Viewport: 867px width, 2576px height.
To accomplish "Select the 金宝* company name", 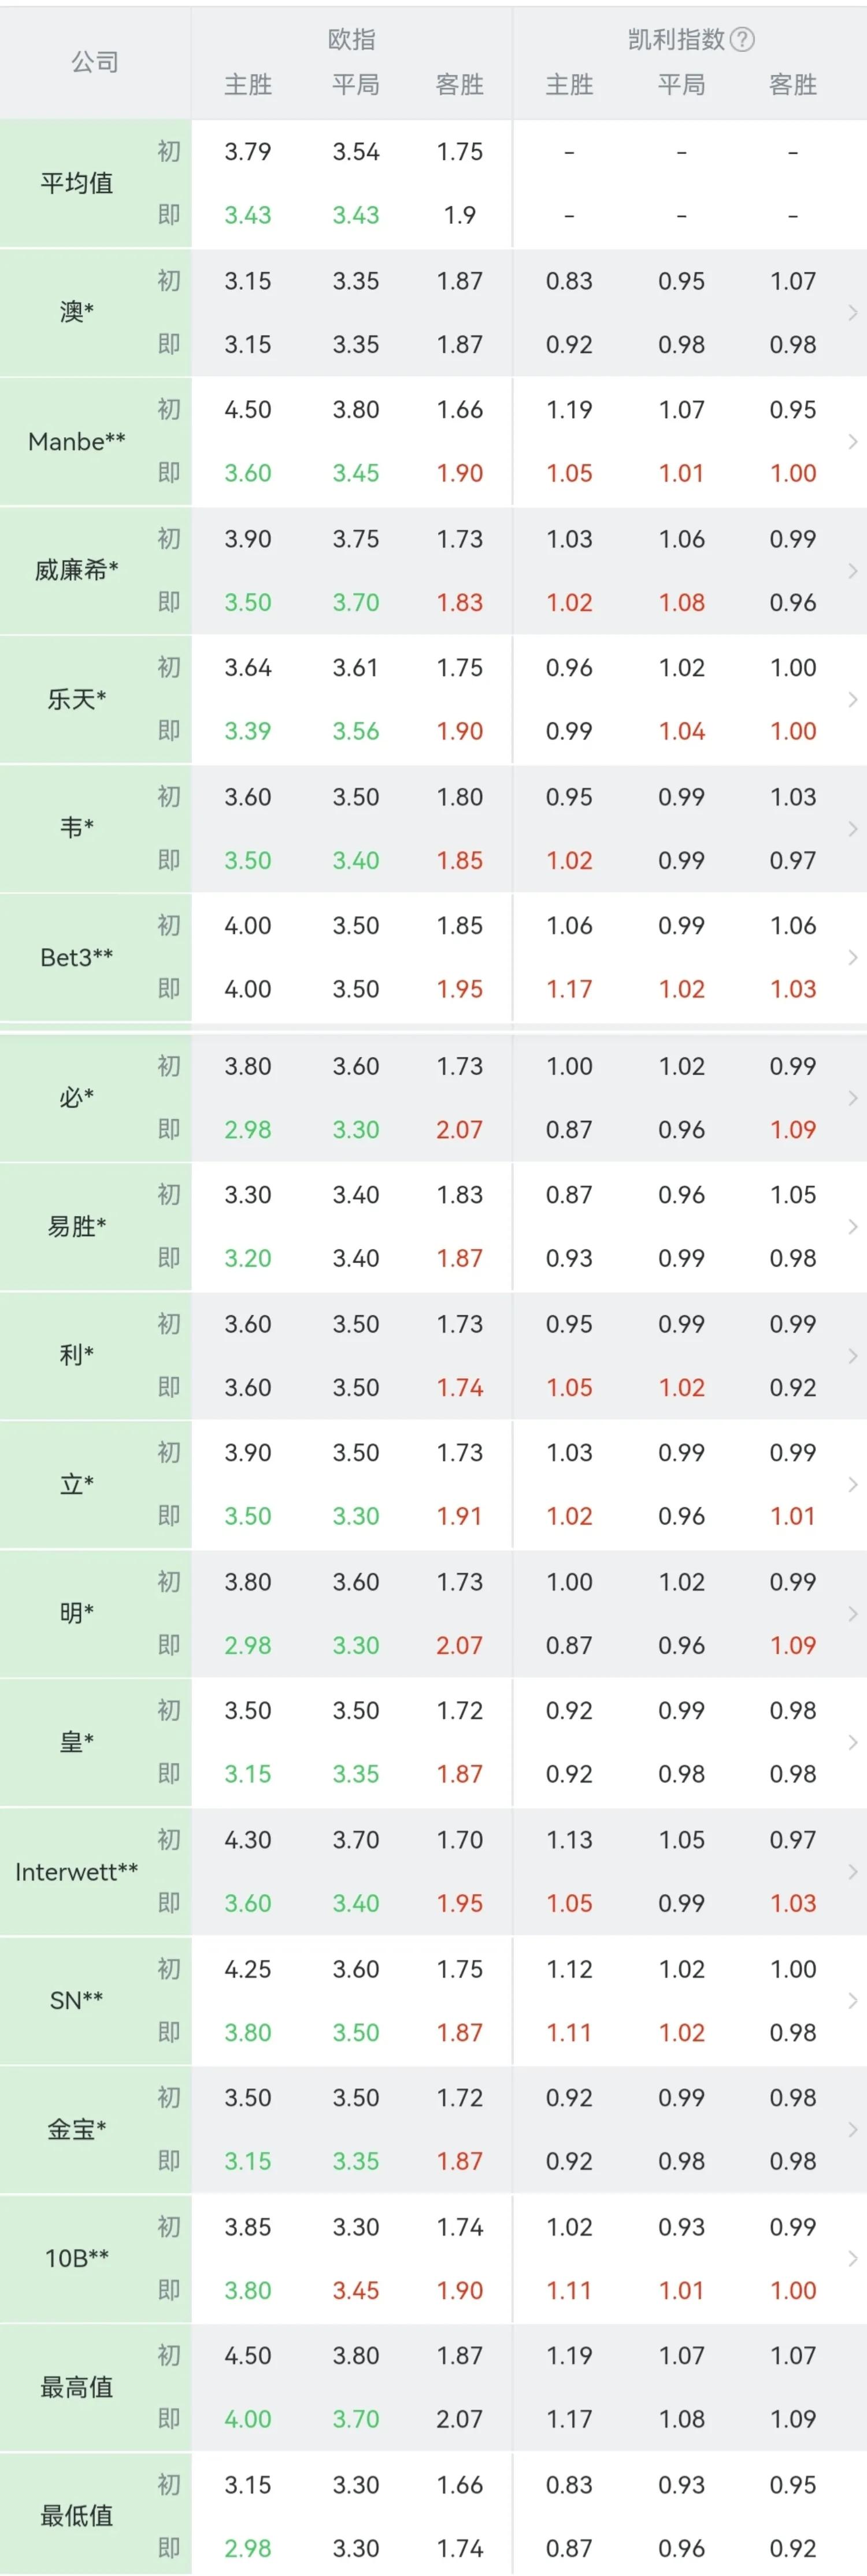I will pos(77,2129).
